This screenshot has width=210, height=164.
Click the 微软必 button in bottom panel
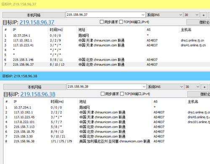coord(199,94)
